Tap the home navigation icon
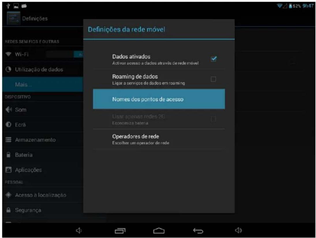Image resolution: width=316 pixels, height=238 pixels. (159, 230)
